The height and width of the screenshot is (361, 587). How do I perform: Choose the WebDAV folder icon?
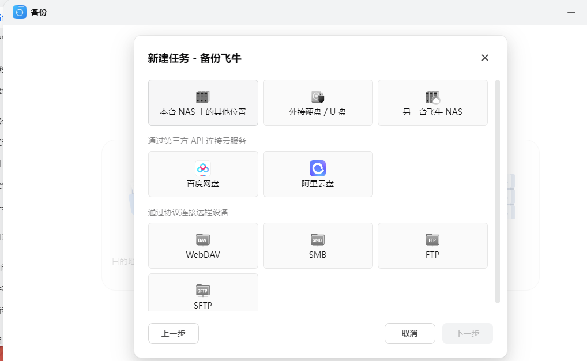point(202,240)
